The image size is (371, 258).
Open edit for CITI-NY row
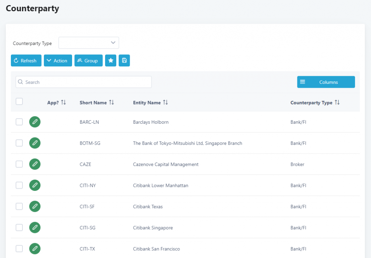(35, 185)
